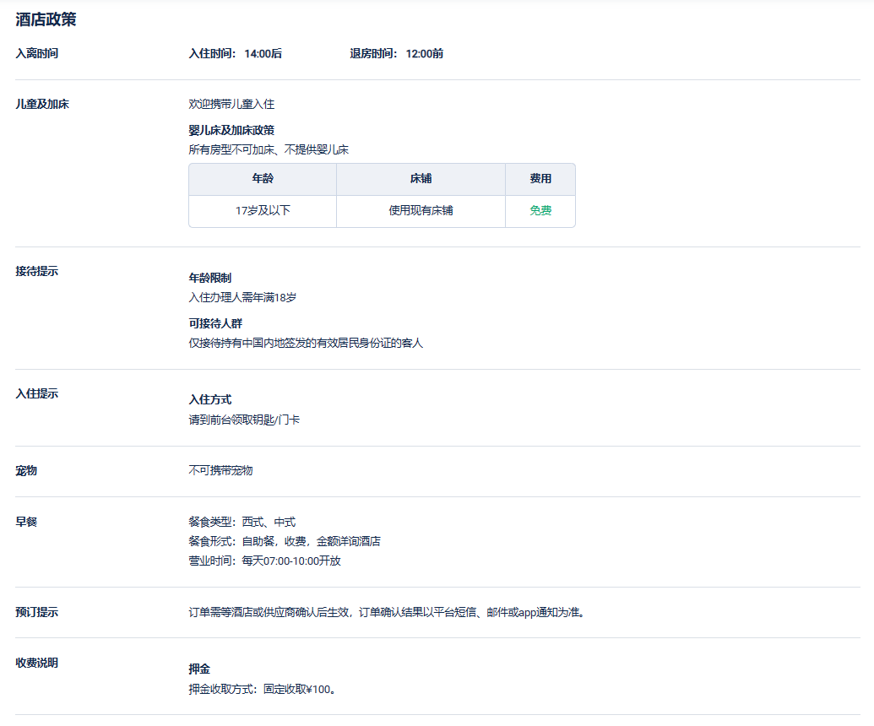Screen dimensions: 874x726
Task: Select the 婴儿床及加床政策 subheading
Action: (x=231, y=130)
